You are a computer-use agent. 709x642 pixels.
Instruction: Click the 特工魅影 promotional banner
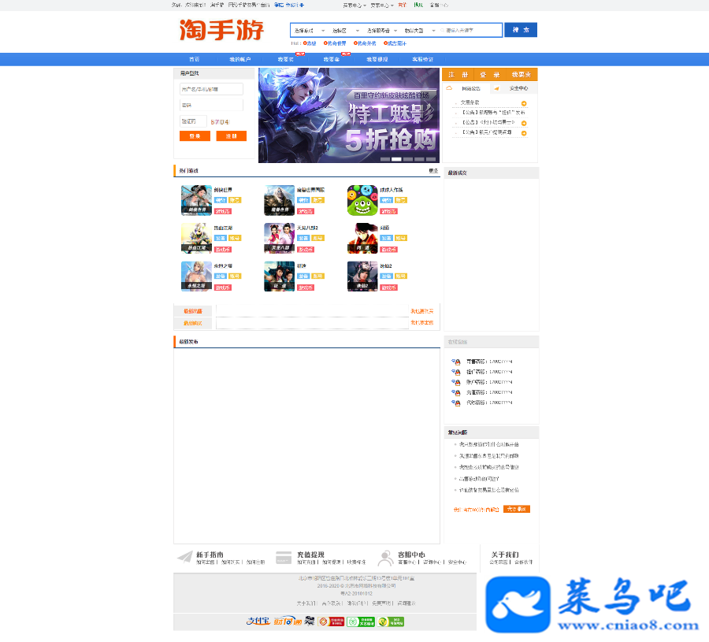click(349, 115)
